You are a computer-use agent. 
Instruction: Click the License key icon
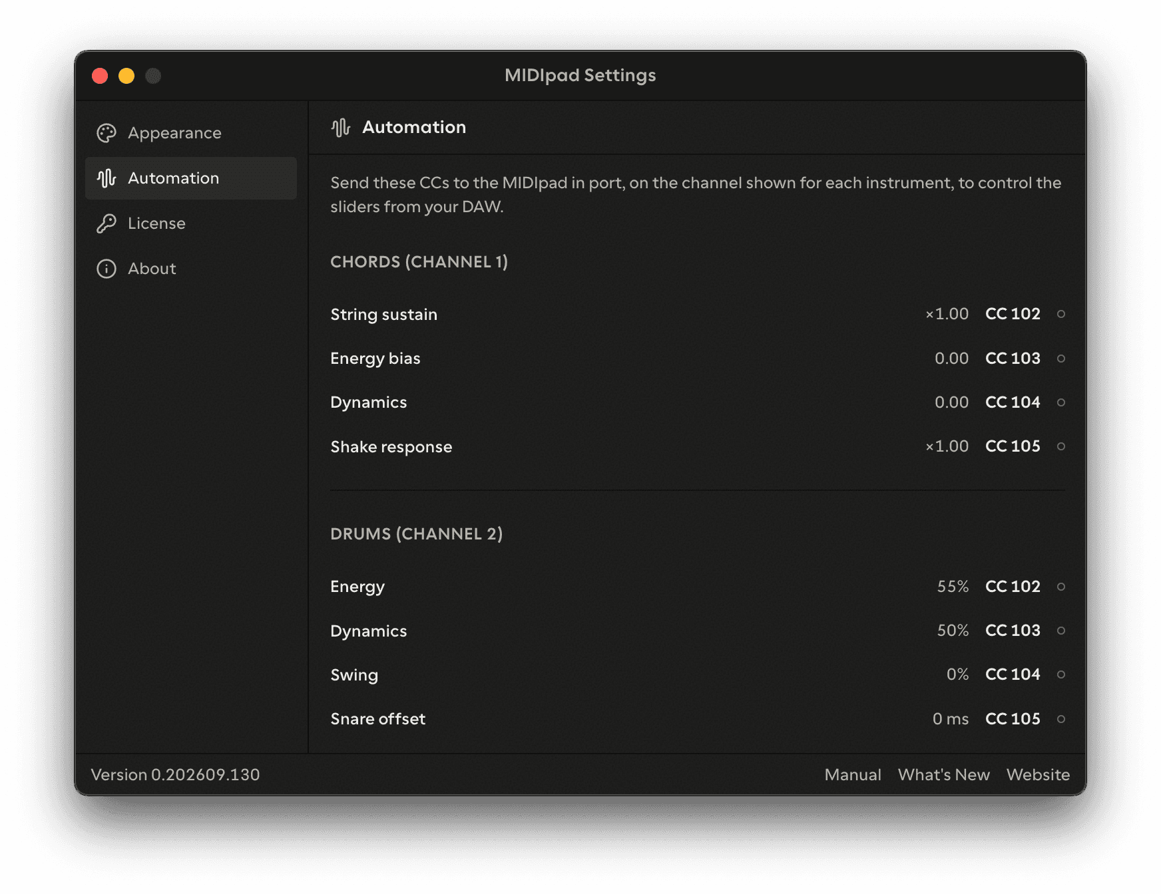click(x=107, y=223)
